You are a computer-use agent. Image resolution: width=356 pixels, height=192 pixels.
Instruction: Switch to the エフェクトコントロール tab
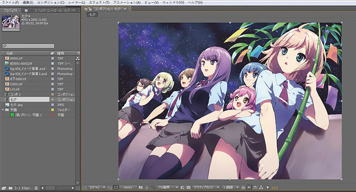tap(52, 11)
